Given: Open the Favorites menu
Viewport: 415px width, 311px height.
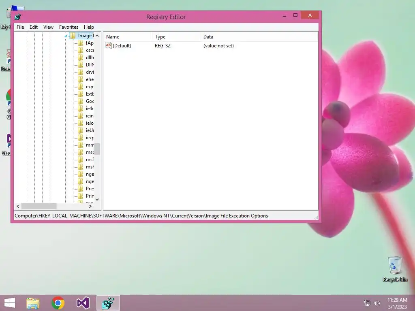Looking at the screenshot, I should tap(68, 27).
